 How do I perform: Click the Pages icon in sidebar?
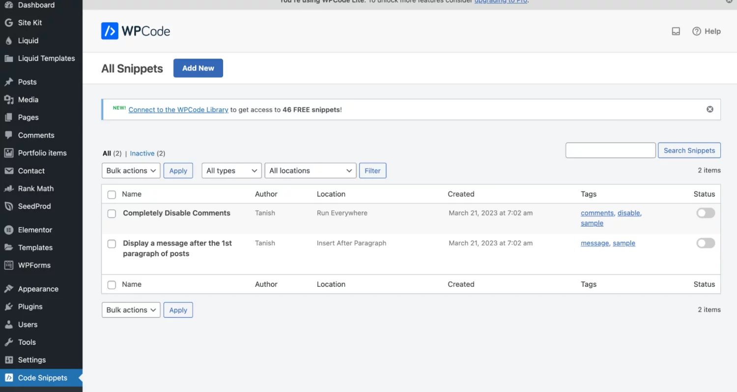click(8, 118)
